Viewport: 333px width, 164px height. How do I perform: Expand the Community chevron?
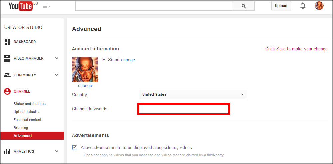57,75
